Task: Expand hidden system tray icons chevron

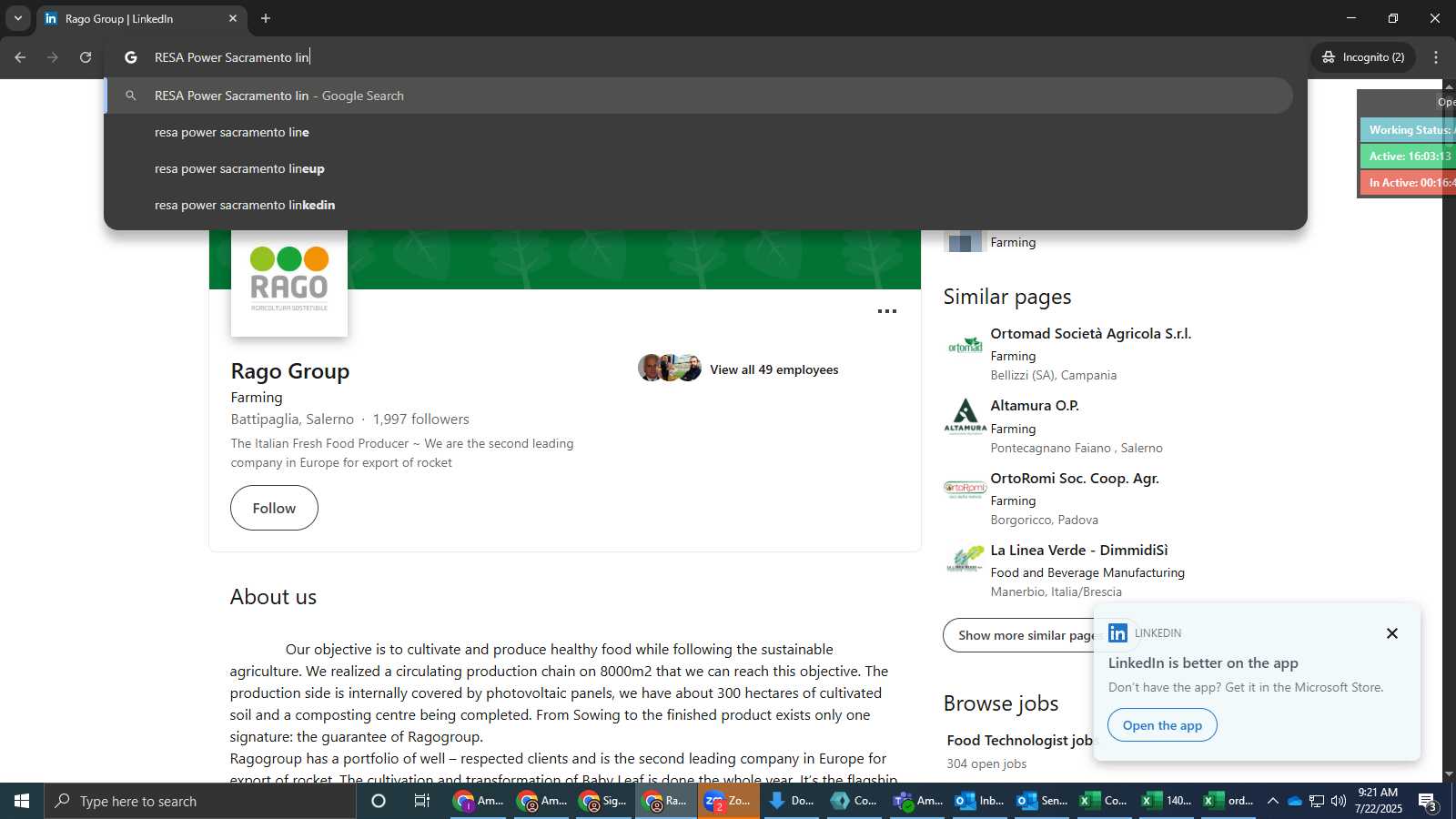Action: pos(1272,801)
